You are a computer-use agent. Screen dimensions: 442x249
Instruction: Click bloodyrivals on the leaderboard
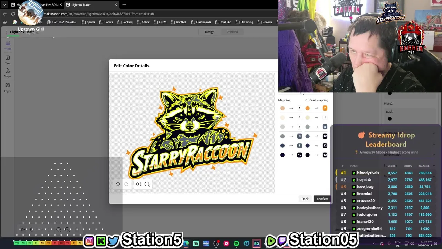pos(368,173)
